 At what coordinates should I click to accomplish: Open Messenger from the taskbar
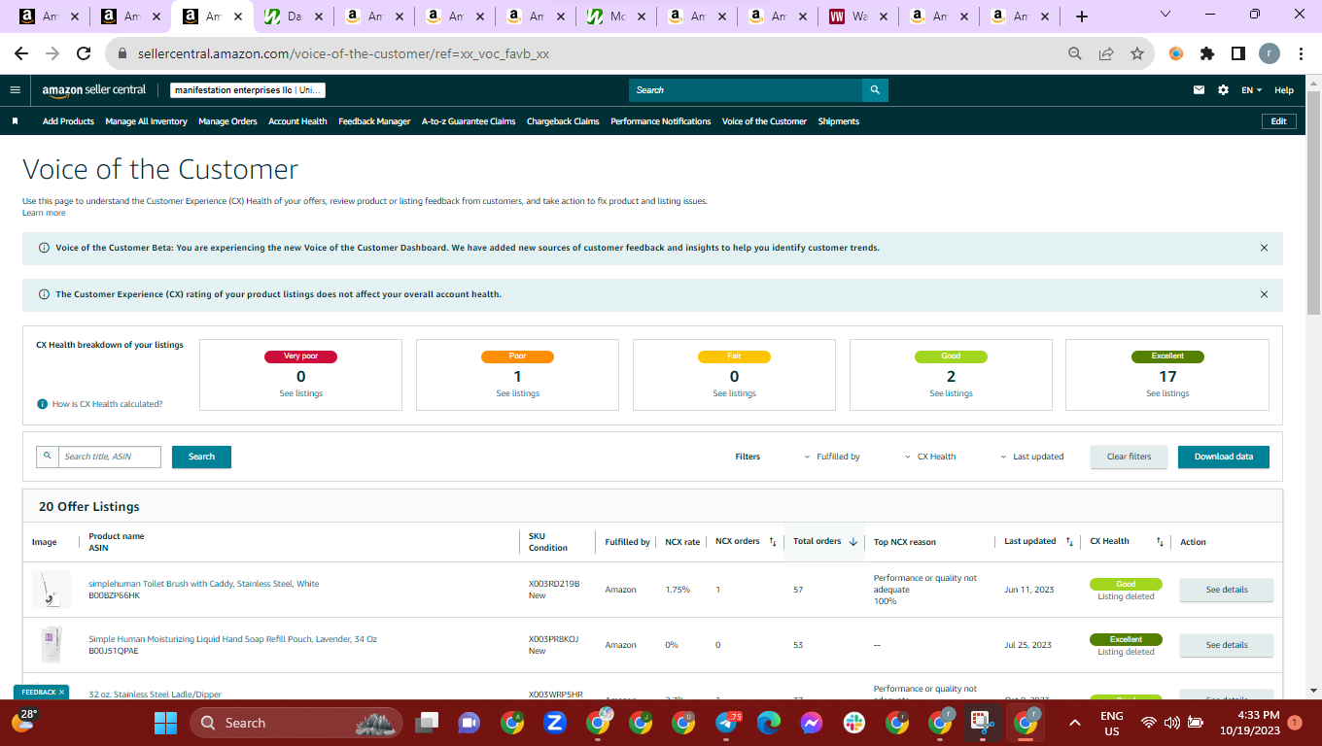(x=812, y=723)
